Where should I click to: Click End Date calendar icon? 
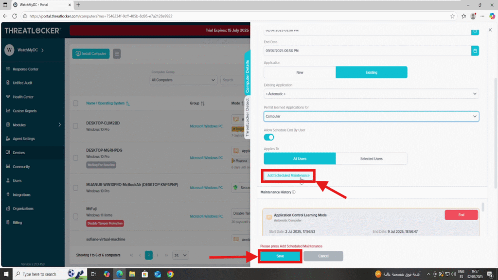475,51
